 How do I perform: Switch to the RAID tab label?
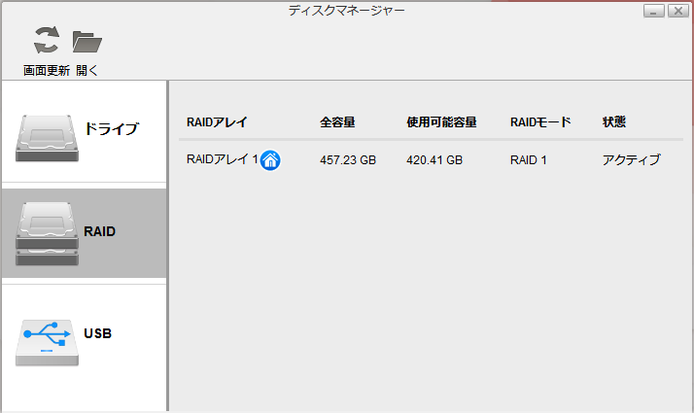pyautogui.click(x=99, y=231)
